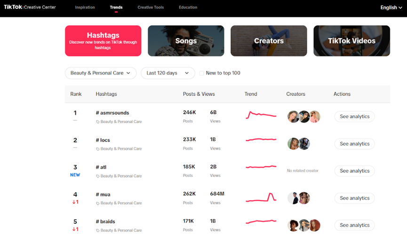Click third creator avatar in braids row
This screenshot has width=407, height=237.
pos(315,225)
